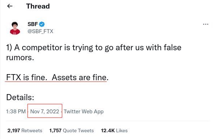Click the word 'rumors.' in the tweet

[x=20, y=58]
